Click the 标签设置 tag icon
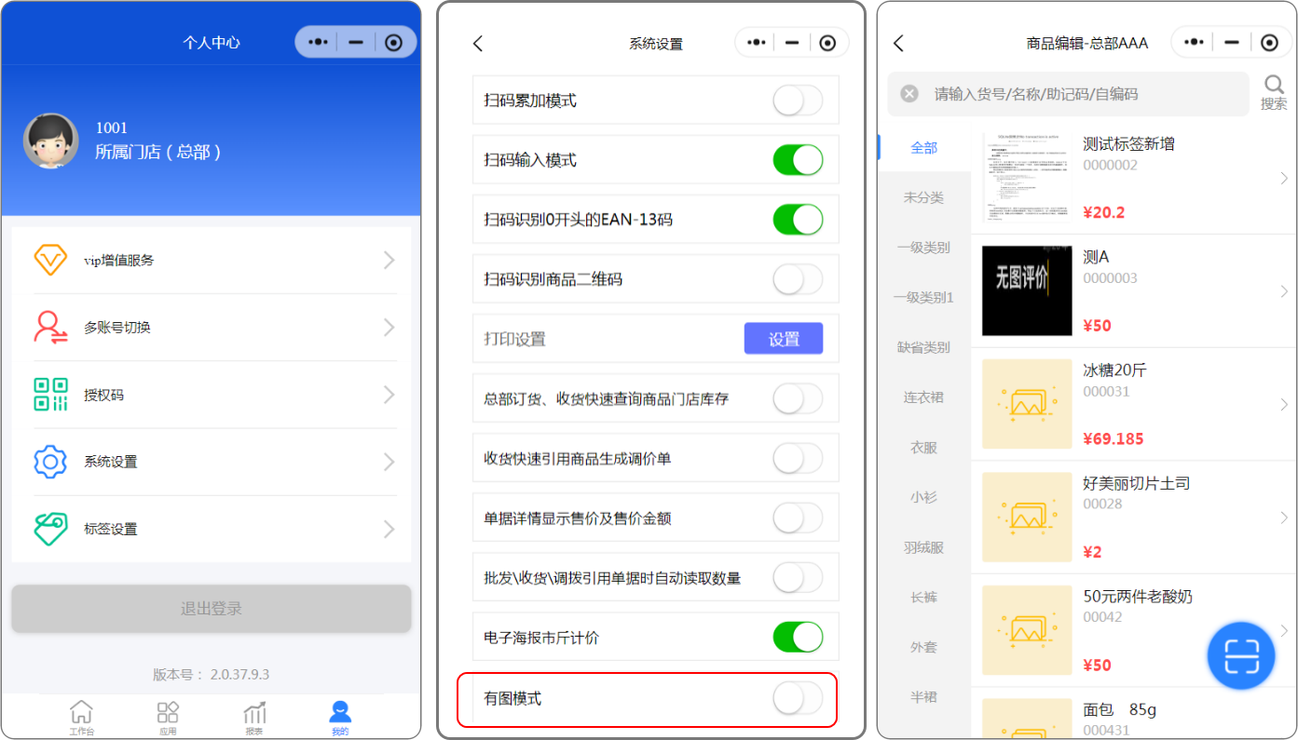This screenshot has width=1298, height=740. [x=50, y=529]
